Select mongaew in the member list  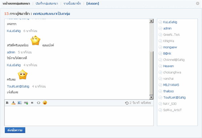click(170, 47)
